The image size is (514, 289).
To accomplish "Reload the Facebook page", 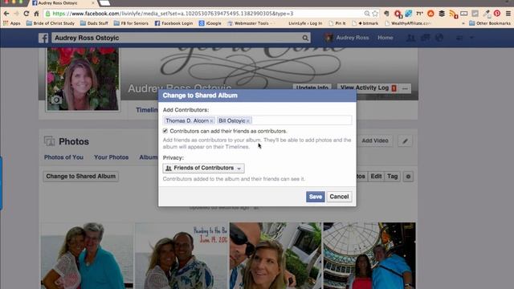I will coord(27,14).
